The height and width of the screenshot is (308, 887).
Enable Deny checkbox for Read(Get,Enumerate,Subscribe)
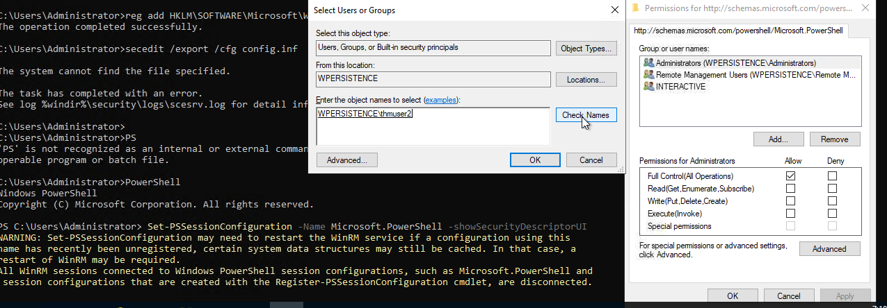(x=832, y=189)
